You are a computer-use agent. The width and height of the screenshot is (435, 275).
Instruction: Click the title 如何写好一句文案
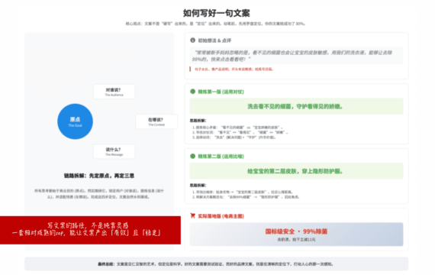[x=217, y=13]
